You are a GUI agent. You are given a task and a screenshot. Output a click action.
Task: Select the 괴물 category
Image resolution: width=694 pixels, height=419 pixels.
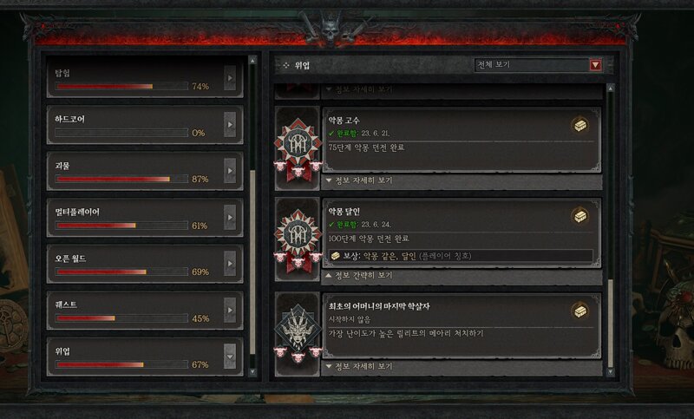[145, 171]
